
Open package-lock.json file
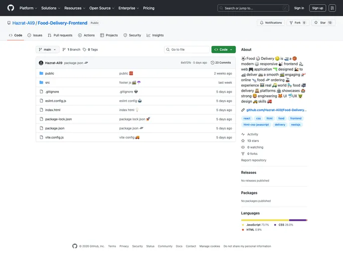(58, 120)
